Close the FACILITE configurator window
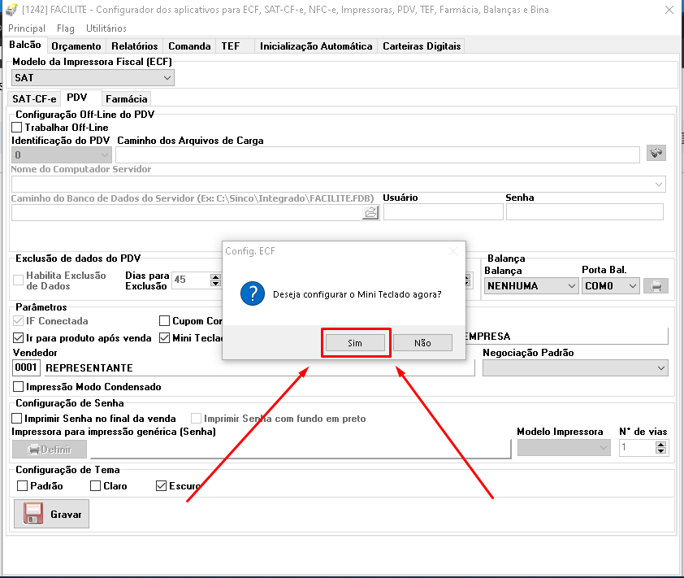 click(x=669, y=10)
